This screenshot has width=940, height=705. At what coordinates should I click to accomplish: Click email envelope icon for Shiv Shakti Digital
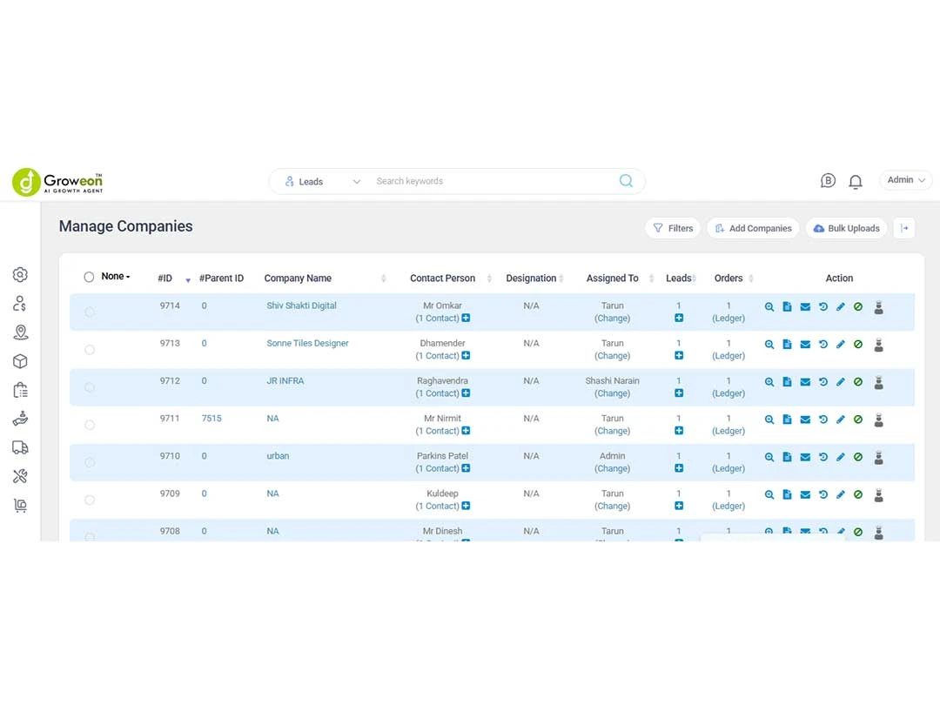coord(805,307)
